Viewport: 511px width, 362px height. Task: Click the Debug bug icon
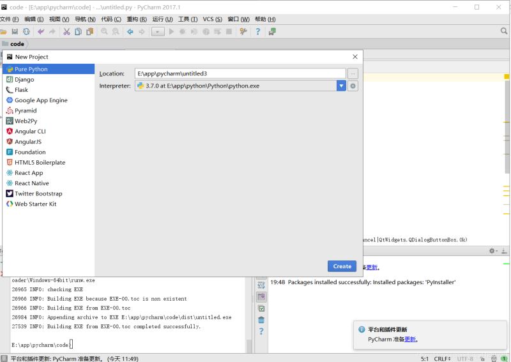pyautogui.click(x=183, y=32)
